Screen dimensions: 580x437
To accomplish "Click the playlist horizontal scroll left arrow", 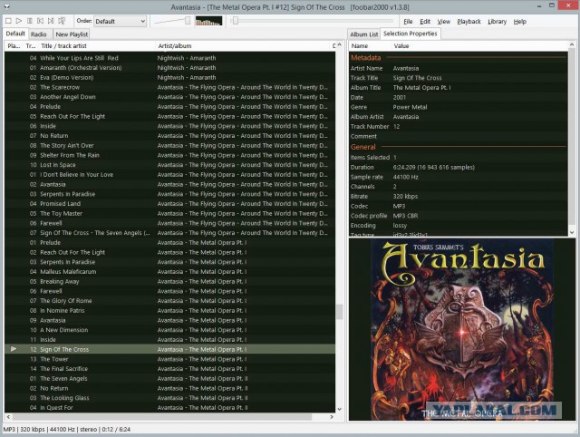I will point(8,417).
